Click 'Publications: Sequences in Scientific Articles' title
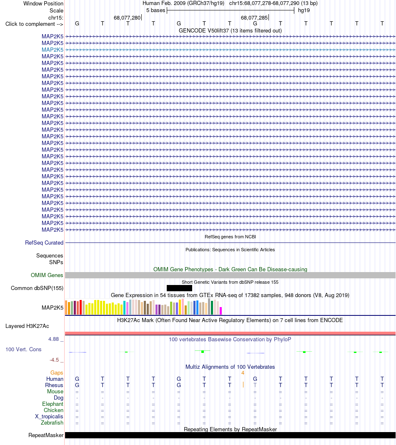396x445 pixels. tap(230, 250)
